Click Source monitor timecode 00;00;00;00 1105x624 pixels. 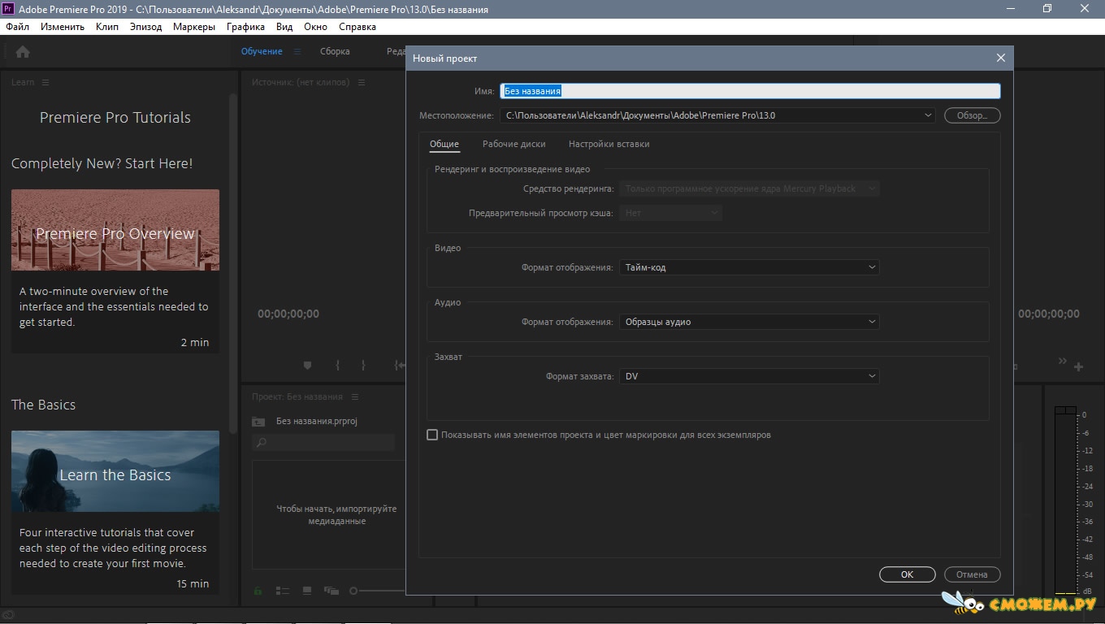288,314
